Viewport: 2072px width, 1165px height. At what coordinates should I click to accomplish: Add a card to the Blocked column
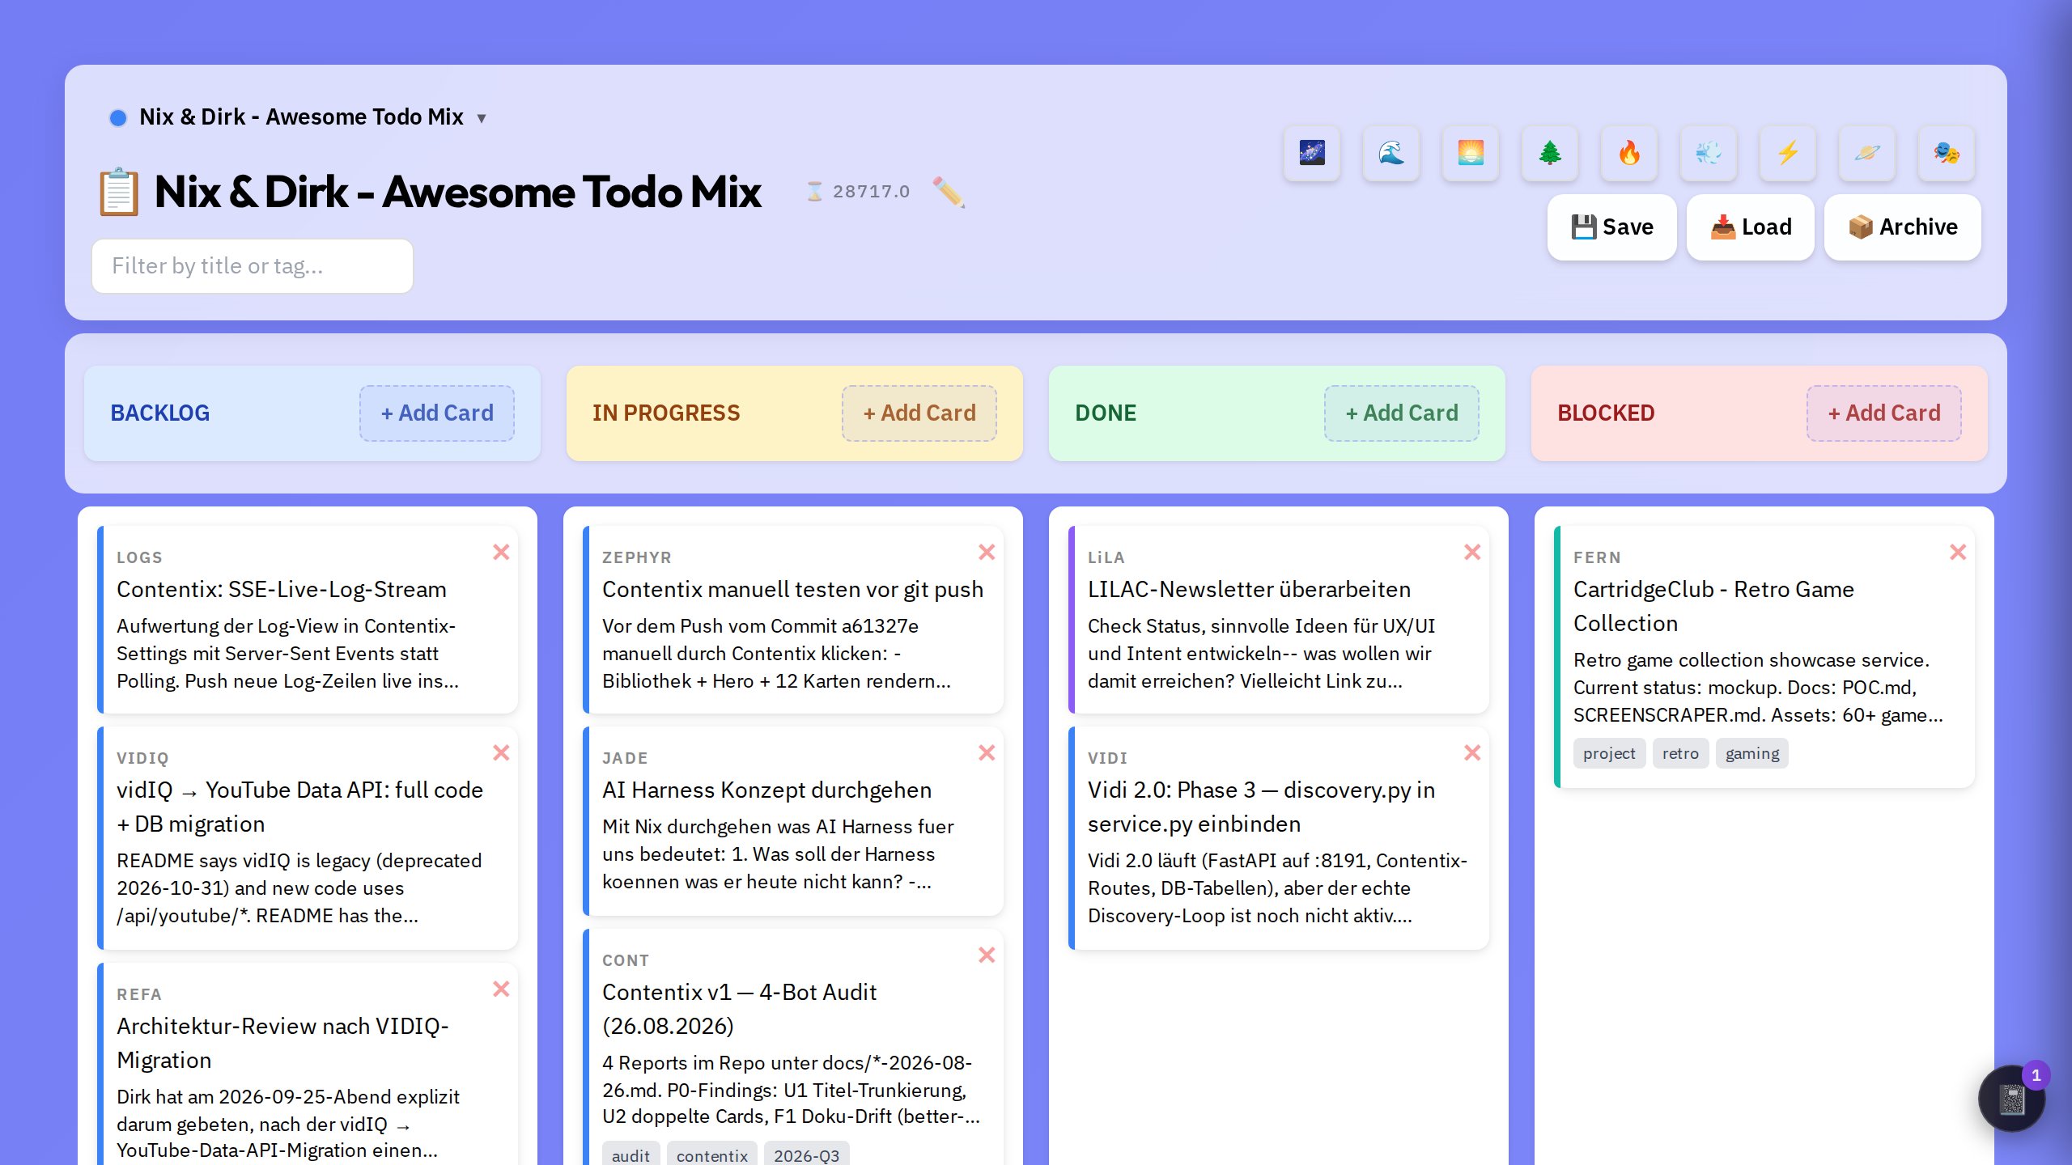1884,413
